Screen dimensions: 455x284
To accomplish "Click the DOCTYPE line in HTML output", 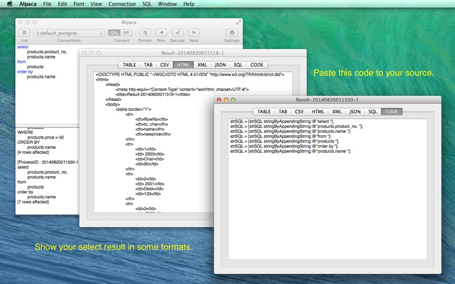I will click(x=190, y=74).
